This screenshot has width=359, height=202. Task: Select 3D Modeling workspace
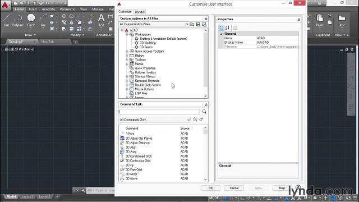[x=148, y=43]
